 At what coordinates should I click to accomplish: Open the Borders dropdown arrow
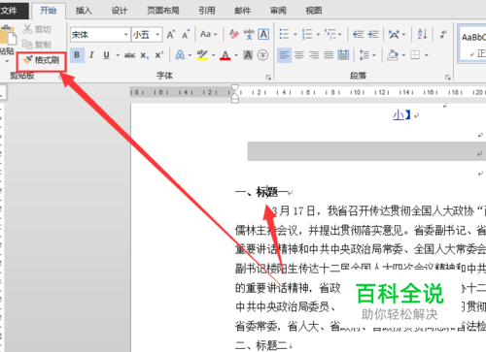click(427, 55)
